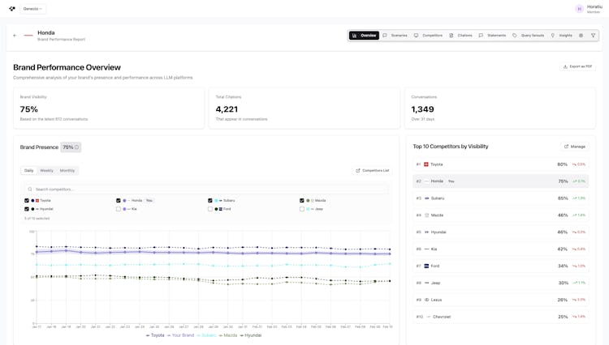
Task: Uncheck the Hyundai checkbox
Action: coord(27,209)
